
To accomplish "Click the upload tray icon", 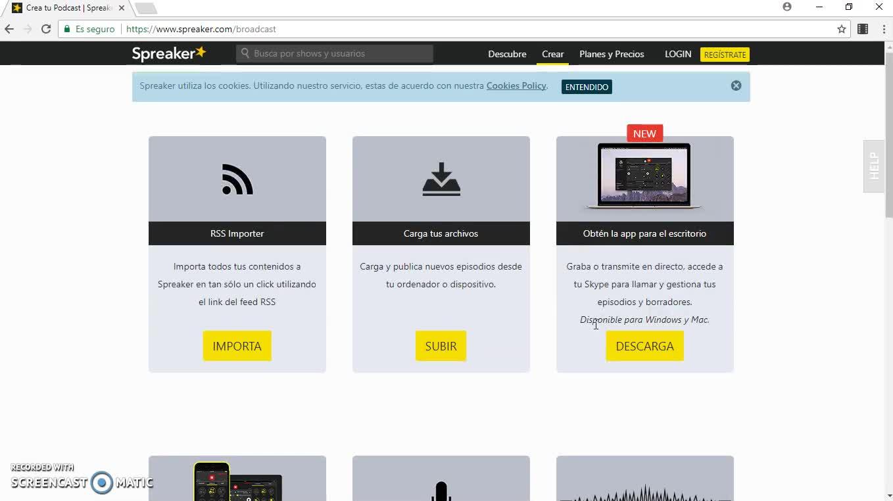I will point(441,179).
